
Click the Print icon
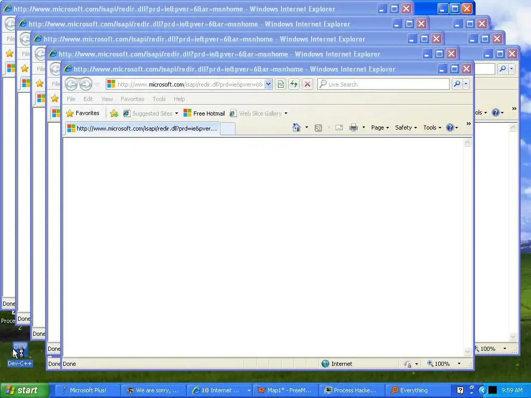click(354, 127)
